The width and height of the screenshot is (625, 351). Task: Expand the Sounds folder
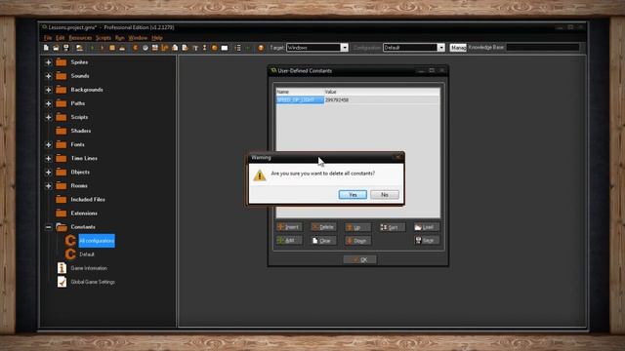(x=48, y=76)
